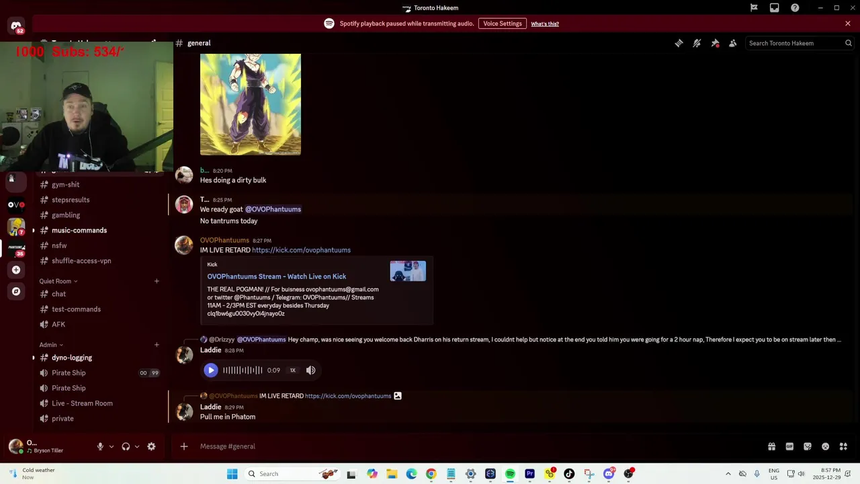Toggle microphone mute in user panel

click(x=100, y=446)
